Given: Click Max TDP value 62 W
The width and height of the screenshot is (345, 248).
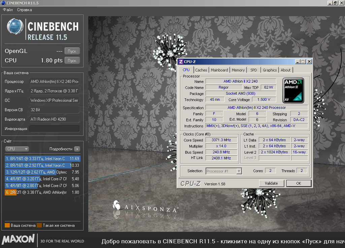Looking at the screenshot, I should click(269, 87).
